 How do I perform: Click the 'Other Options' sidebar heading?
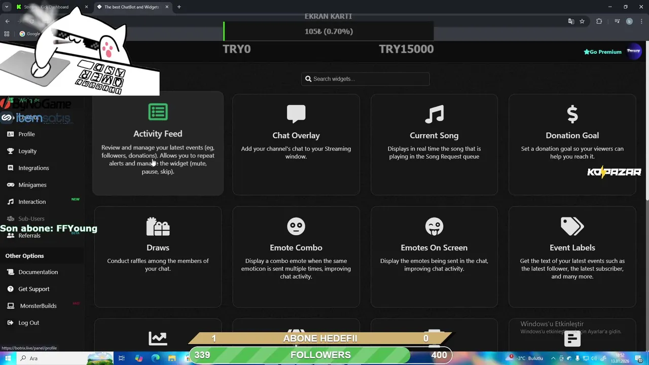tap(24, 256)
